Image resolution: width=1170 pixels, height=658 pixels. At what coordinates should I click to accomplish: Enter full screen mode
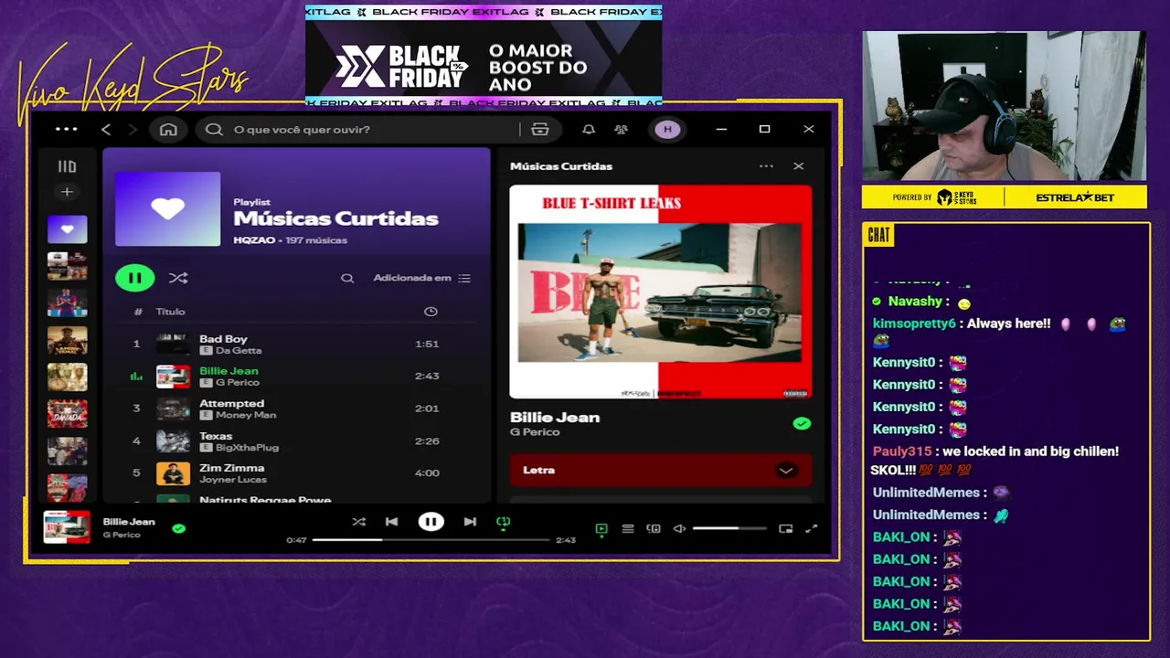pyautogui.click(x=811, y=528)
